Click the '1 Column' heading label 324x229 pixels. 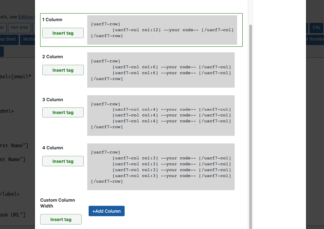[x=52, y=20]
